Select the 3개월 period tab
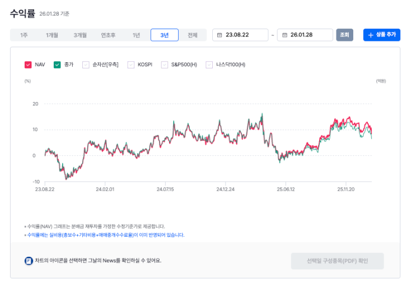This screenshot has width=416, height=290. tap(80, 35)
